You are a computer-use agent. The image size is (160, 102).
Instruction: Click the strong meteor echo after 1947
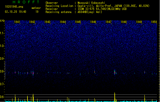(x=115, y=72)
